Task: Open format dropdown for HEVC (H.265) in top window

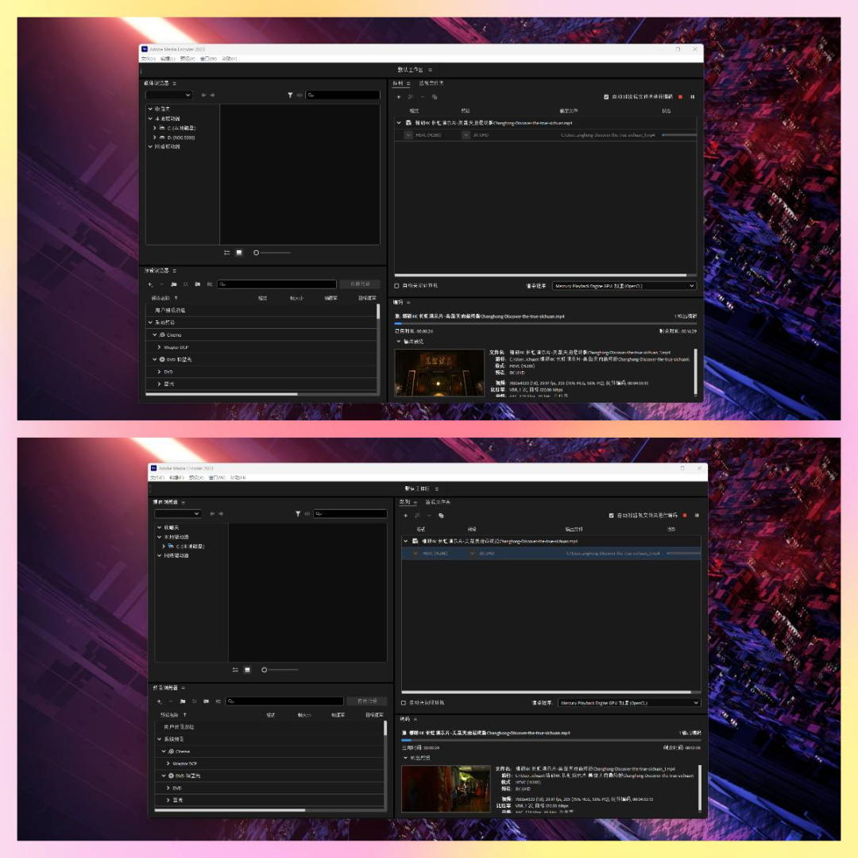Action: coord(408,134)
